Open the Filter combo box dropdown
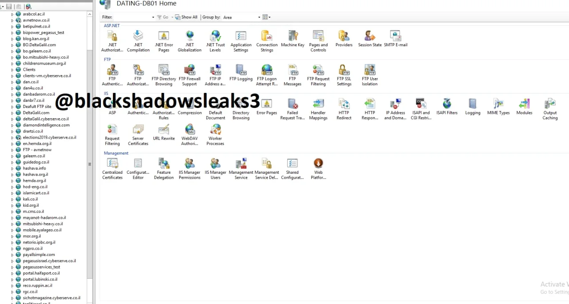This screenshot has width=569, height=304. point(153,17)
